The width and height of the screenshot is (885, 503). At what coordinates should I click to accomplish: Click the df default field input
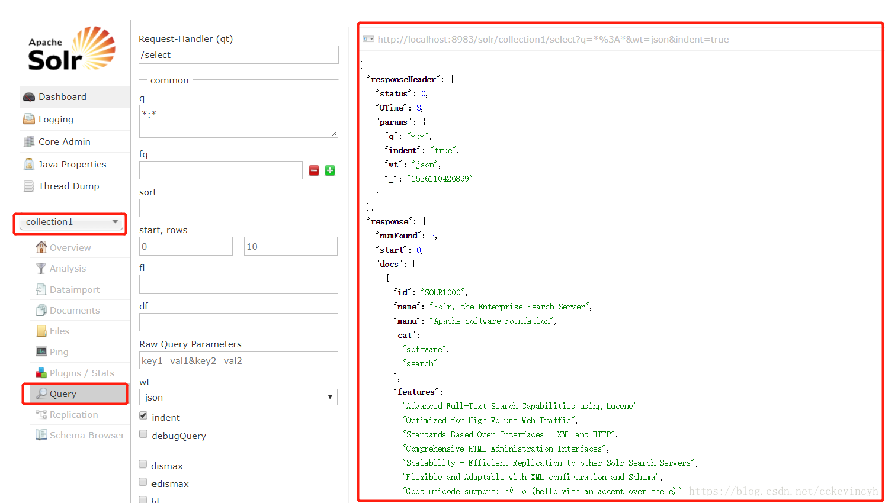[x=239, y=322]
